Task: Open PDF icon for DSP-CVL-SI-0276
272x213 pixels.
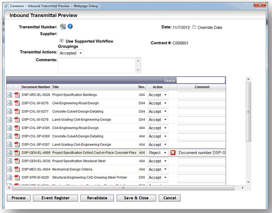Action: [x=17, y=103]
